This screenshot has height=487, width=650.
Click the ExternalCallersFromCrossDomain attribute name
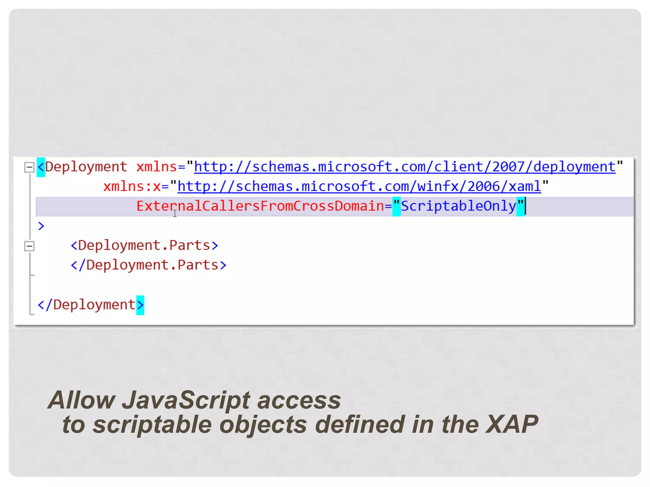coord(260,206)
